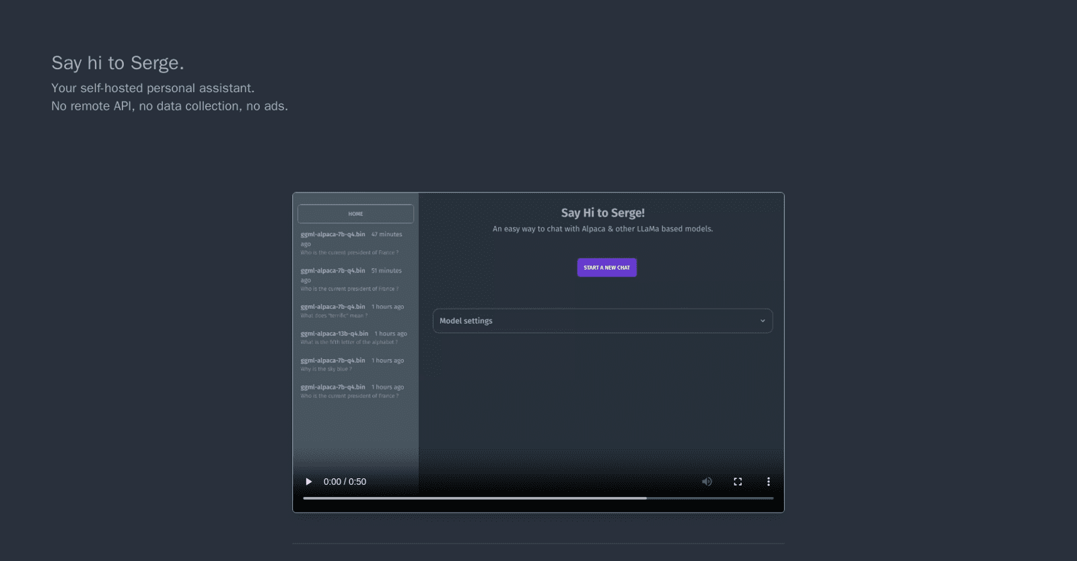
Task: Click the video progress bar to seek
Action: coord(538,498)
